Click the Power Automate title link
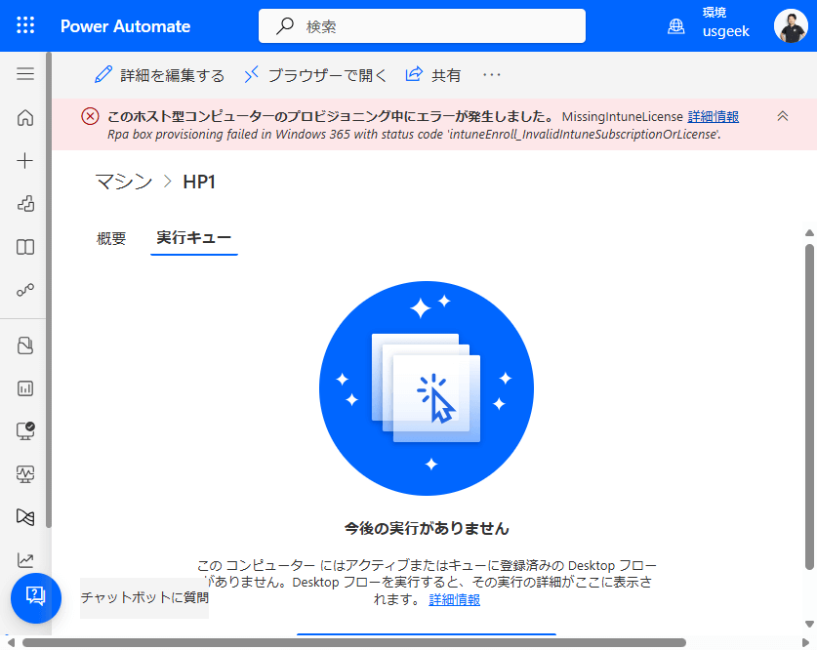This screenshot has height=650, width=817. 125,26
